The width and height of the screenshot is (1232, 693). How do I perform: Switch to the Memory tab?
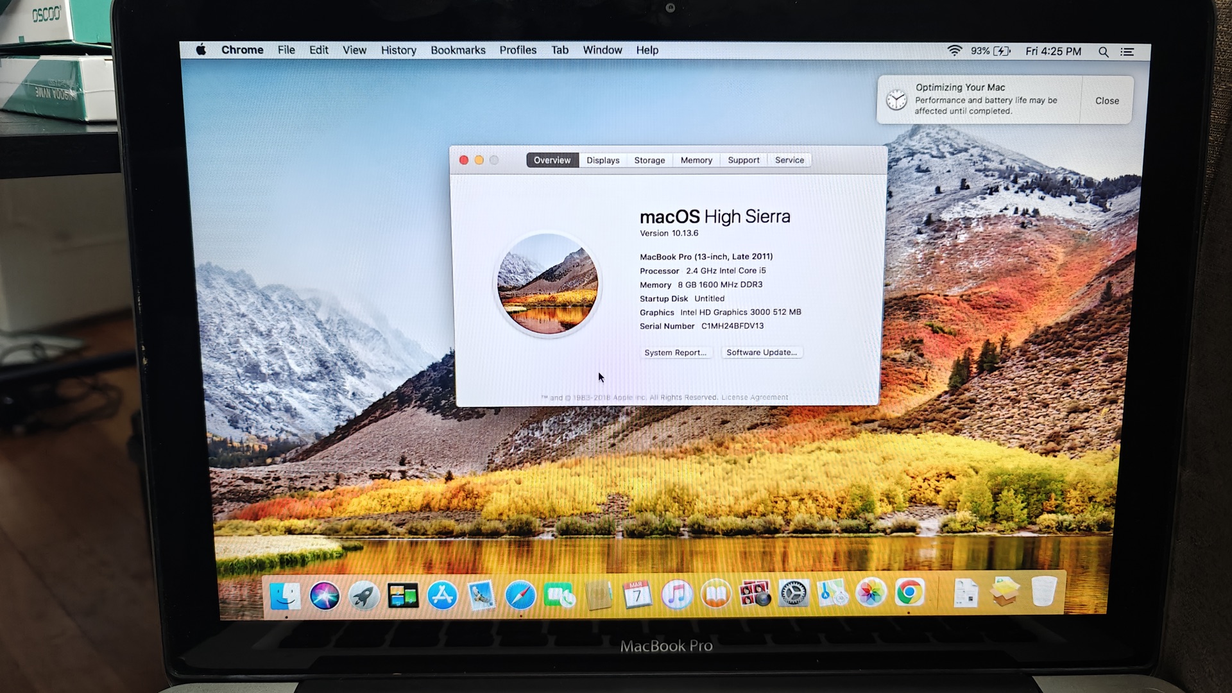[x=696, y=160]
